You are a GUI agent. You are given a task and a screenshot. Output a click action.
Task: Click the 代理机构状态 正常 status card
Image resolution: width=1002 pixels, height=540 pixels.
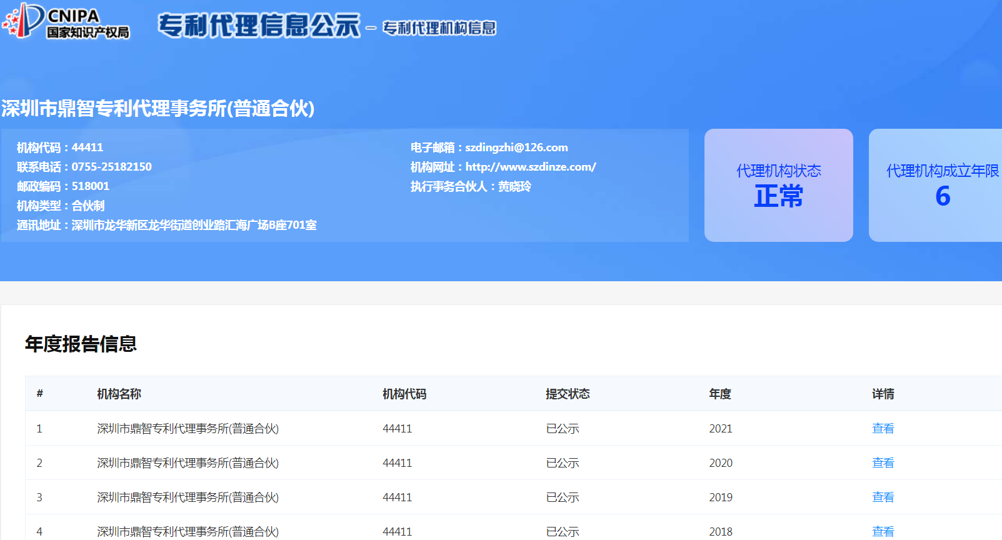778,185
